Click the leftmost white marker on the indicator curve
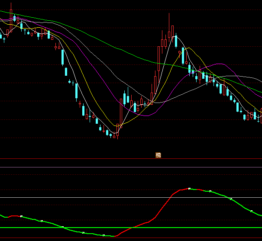 [21, 216]
